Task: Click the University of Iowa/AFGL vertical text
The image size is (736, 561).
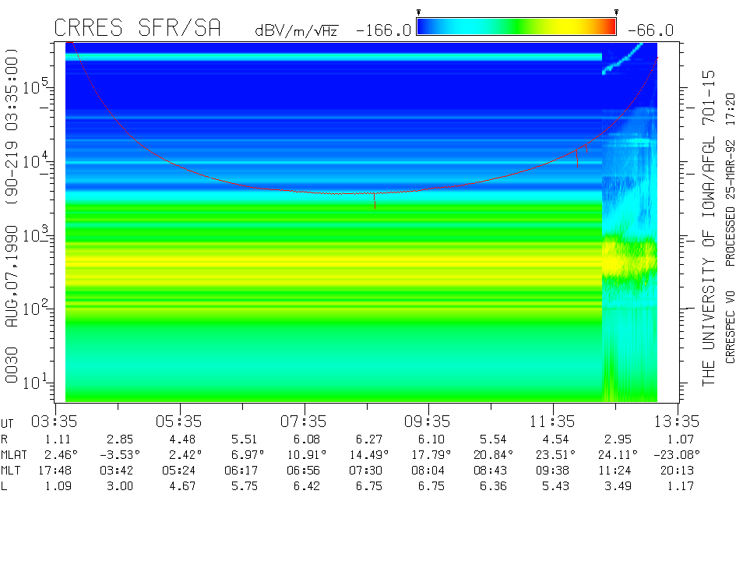Action: [708, 228]
